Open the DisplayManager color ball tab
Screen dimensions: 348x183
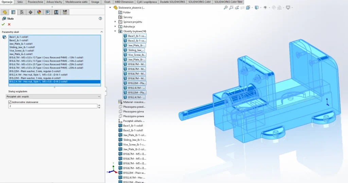[39, 12]
